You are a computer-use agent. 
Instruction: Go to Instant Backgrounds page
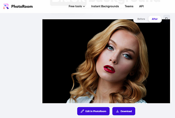(105, 6)
